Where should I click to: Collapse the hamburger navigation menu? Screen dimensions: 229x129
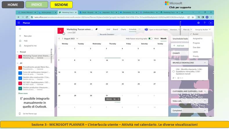(20, 29)
